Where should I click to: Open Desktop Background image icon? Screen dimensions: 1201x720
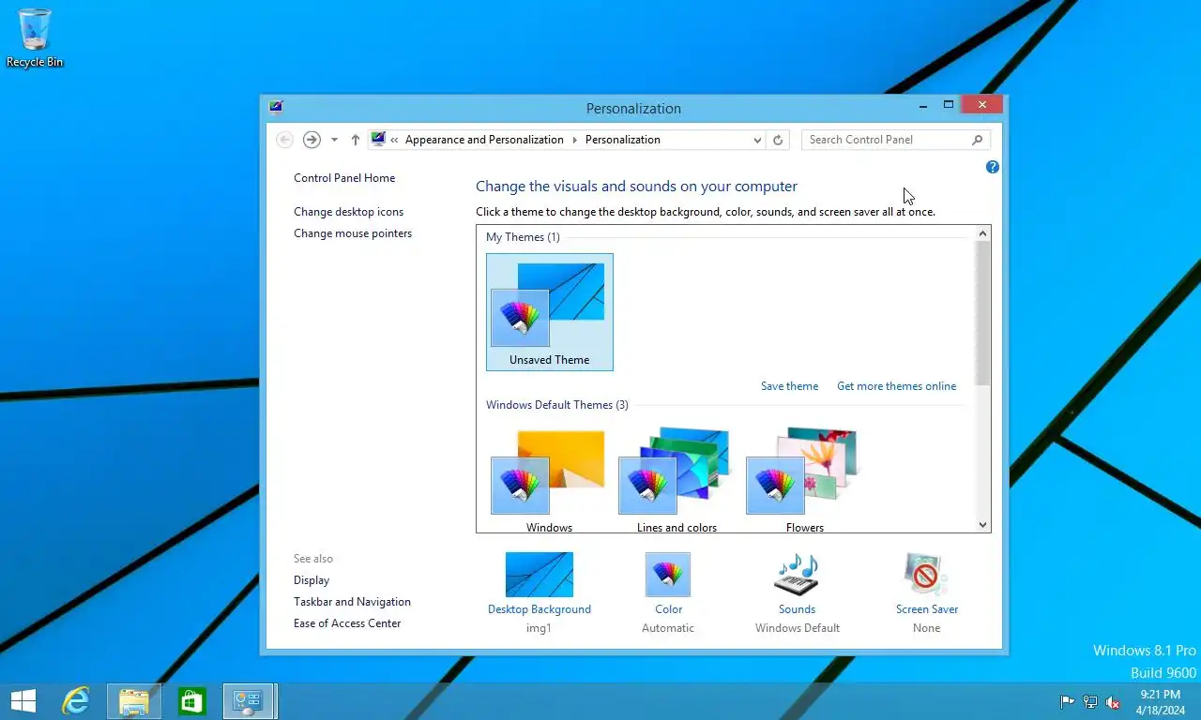(540, 574)
